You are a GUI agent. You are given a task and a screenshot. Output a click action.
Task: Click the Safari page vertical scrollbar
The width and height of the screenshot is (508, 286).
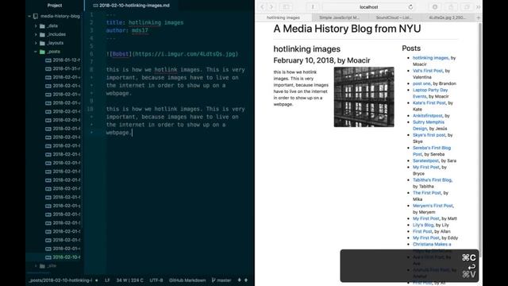coord(479,140)
